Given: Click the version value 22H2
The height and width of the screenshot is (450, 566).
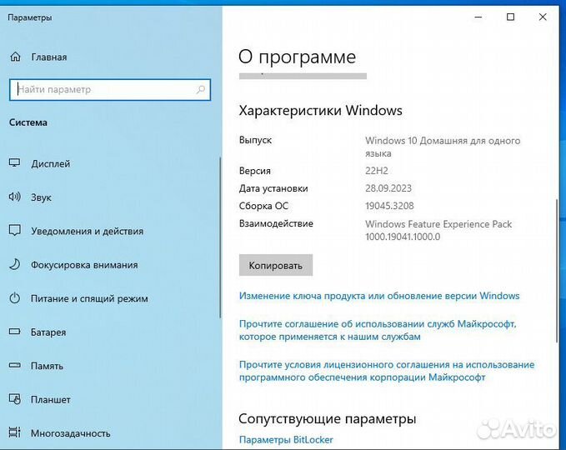Looking at the screenshot, I should (x=377, y=171).
